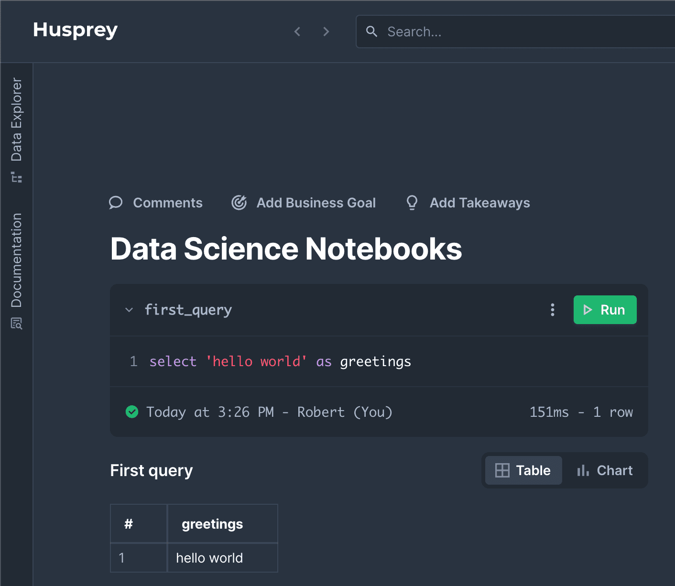Select the Data Explorer schema icon in sidebar
Image resolution: width=675 pixels, height=586 pixels.
pos(16,177)
